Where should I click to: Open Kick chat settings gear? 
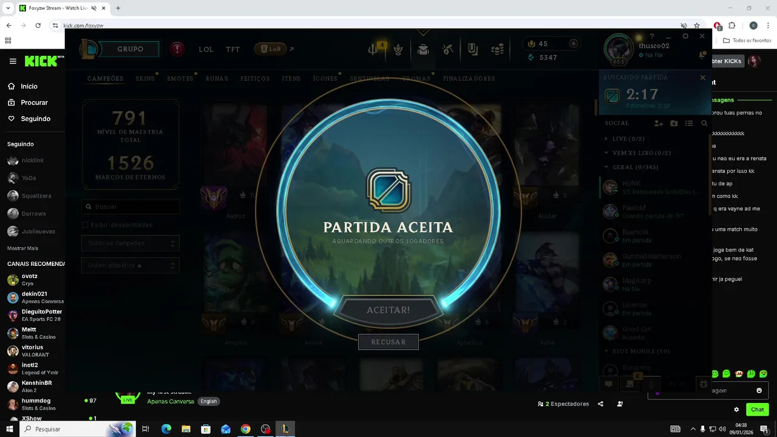coord(736,410)
